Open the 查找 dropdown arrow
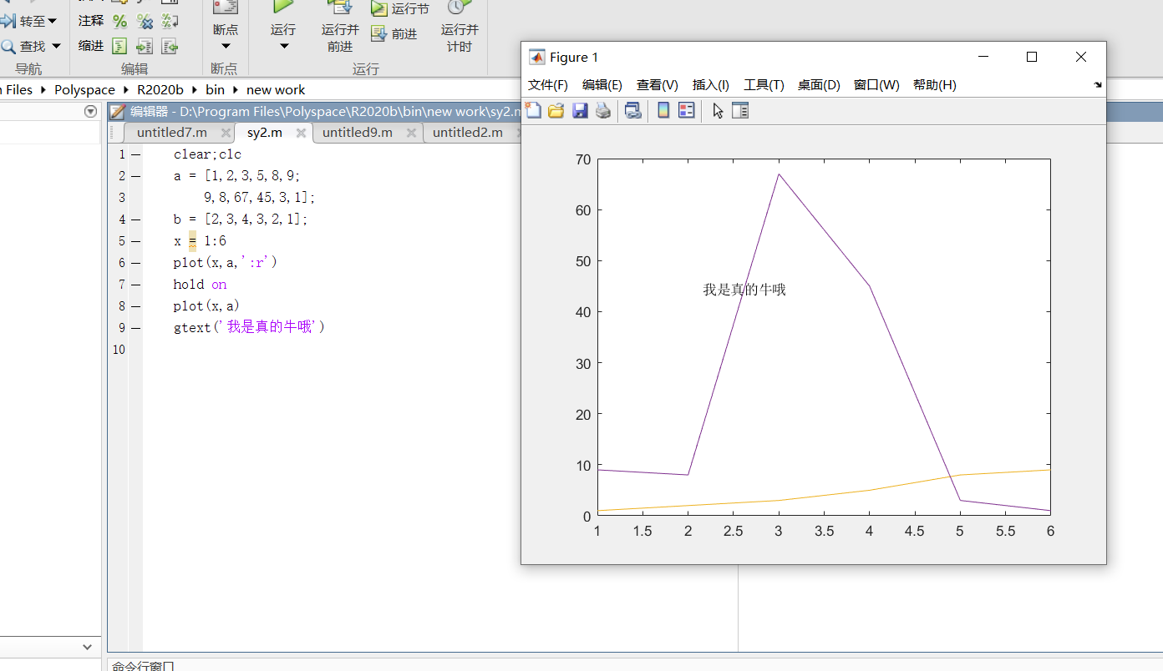Image resolution: width=1163 pixels, height=671 pixels. [56, 46]
